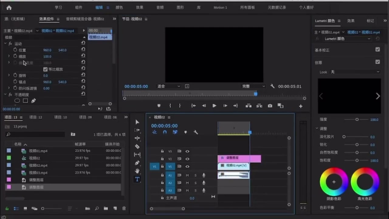Screen dimensions: 389x219
Task: Show more project panel tabs
Action: (126, 117)
